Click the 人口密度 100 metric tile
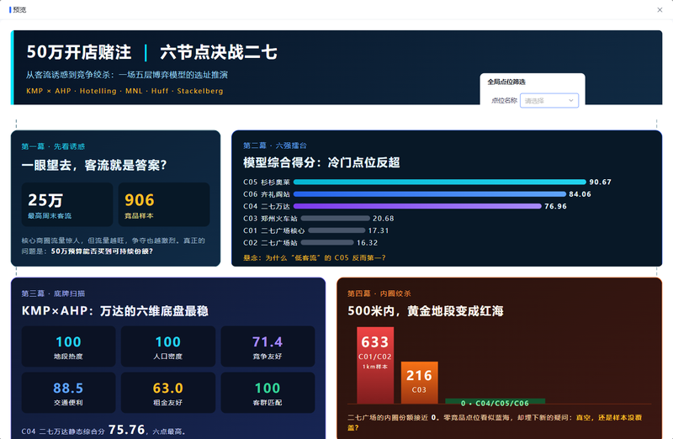 click(168, 346)
